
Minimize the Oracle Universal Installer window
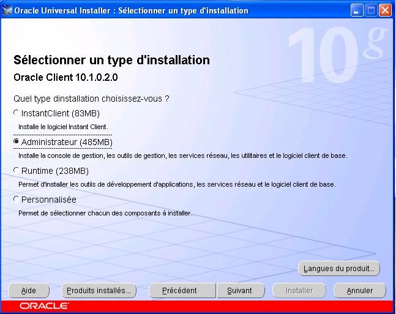click(x=356, y=10)
